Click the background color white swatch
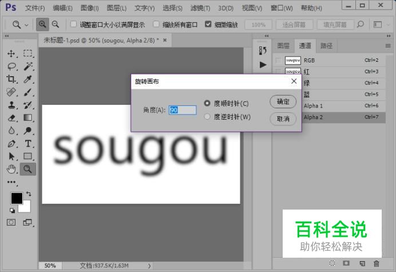396x272 pixels. [x=26, y=208]
